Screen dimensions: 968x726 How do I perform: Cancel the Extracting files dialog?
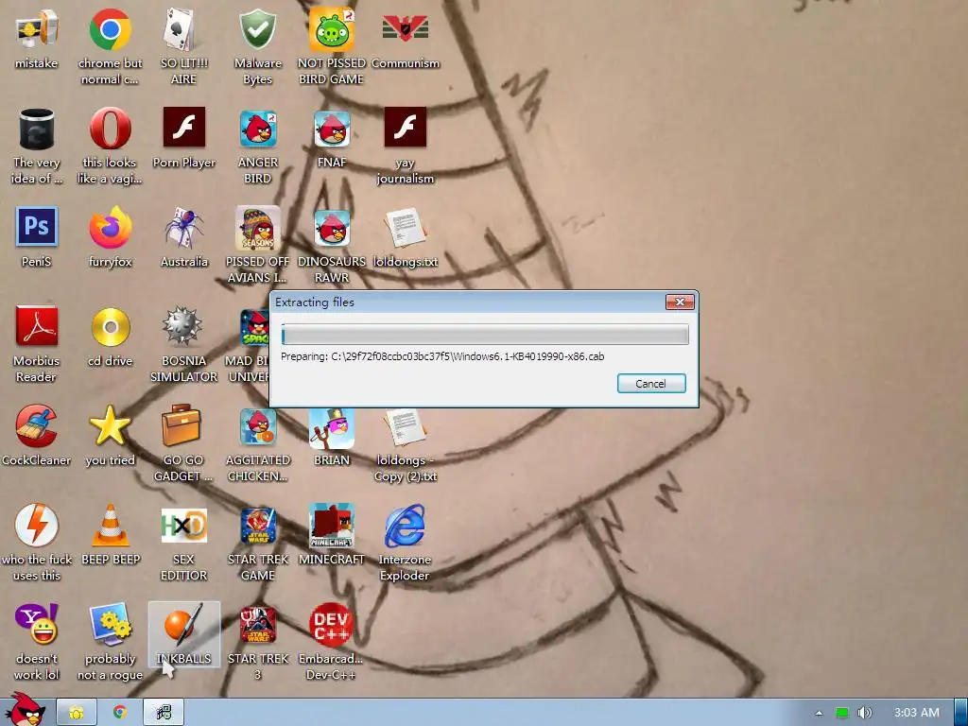[651, 384]
